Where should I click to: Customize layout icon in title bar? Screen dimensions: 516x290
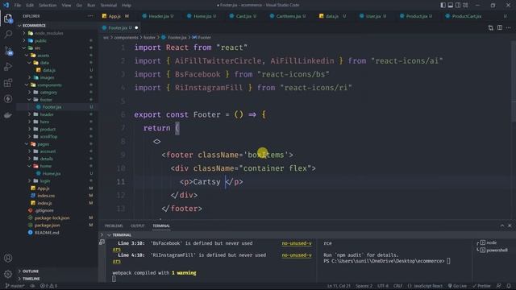(x=465, y=5)
